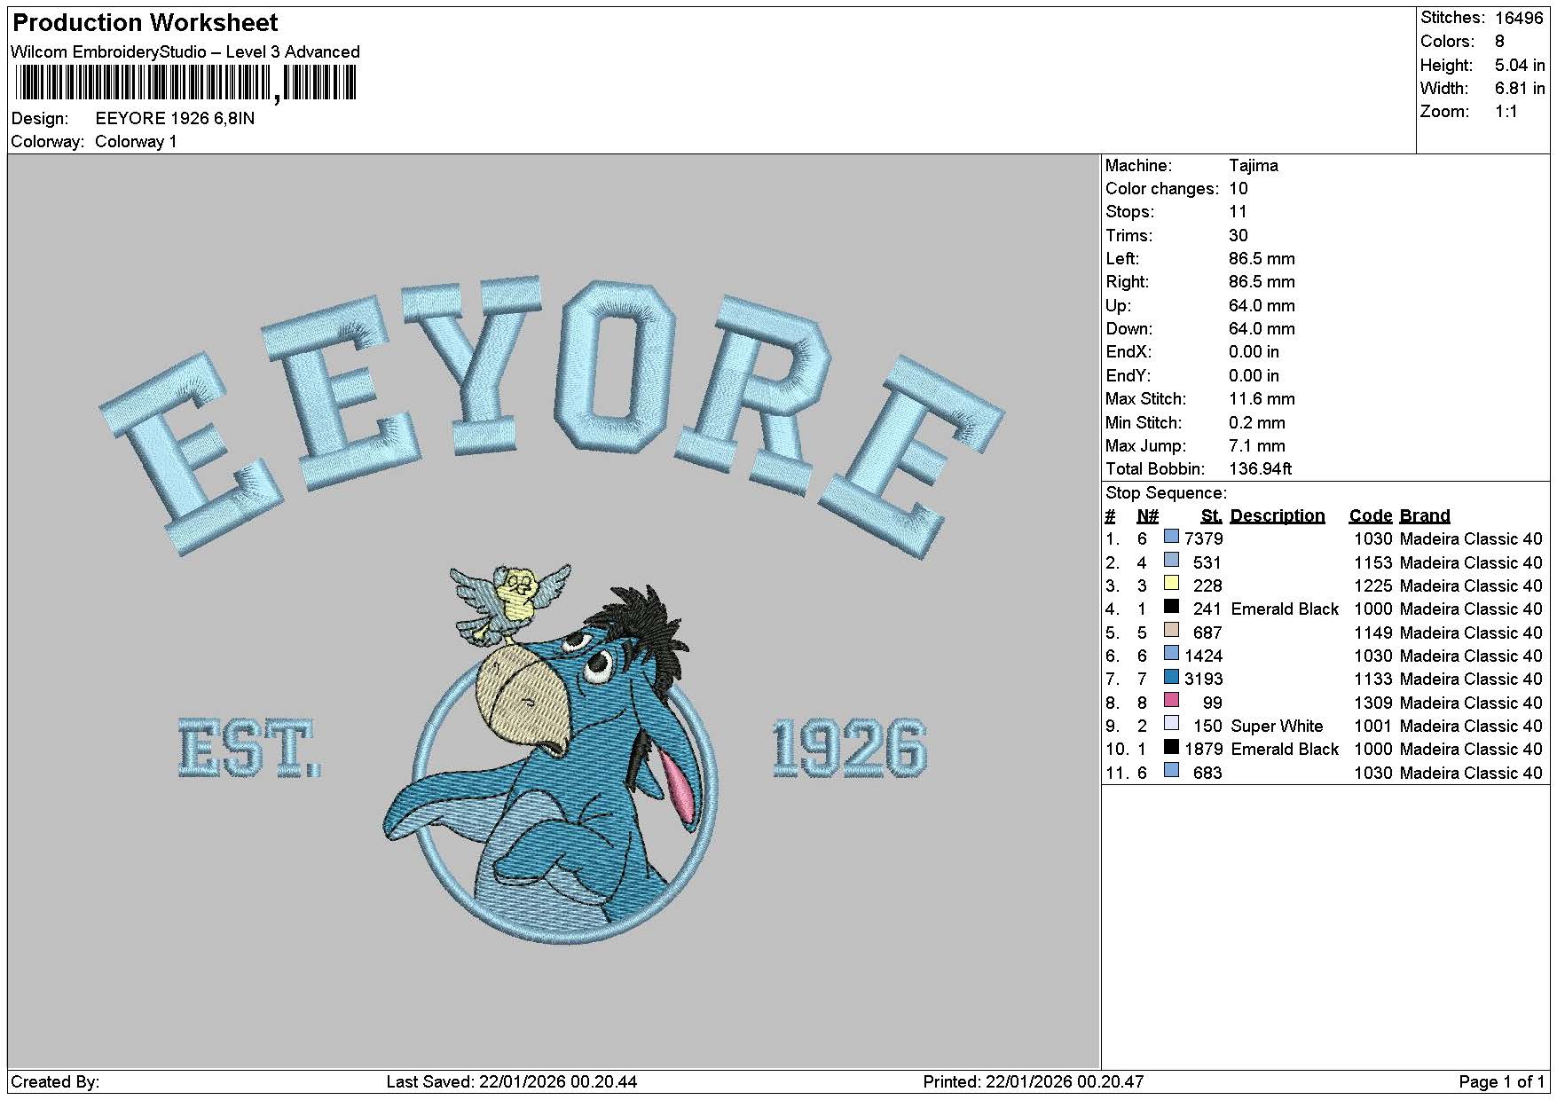Image resolution: width=1557 pixels, height=1100 pixels.
Task: Click the max jump value '7.1 mm'
Action: coord(1256,445)
